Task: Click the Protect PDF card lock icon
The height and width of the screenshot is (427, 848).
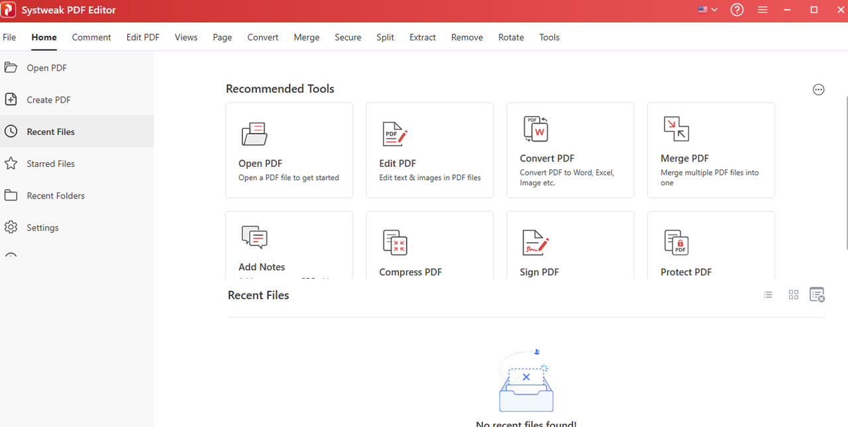Action: [x=676, y=242]
